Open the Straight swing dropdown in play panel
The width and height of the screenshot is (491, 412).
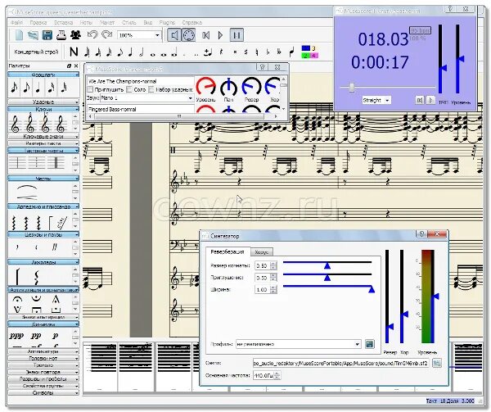point(376,100)
